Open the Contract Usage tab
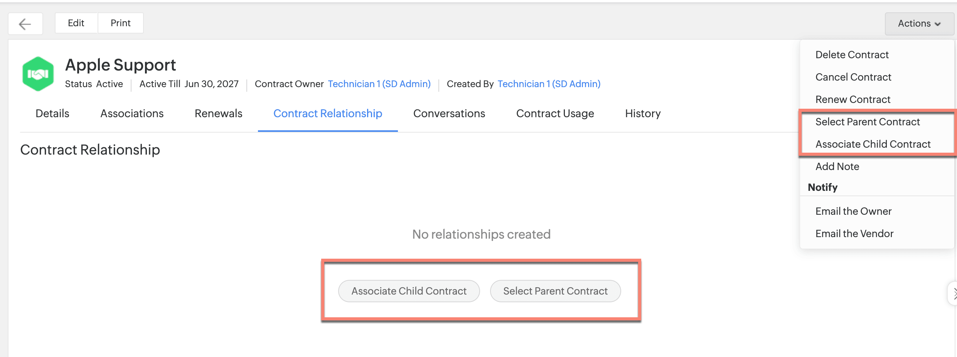 click(555, 113)
